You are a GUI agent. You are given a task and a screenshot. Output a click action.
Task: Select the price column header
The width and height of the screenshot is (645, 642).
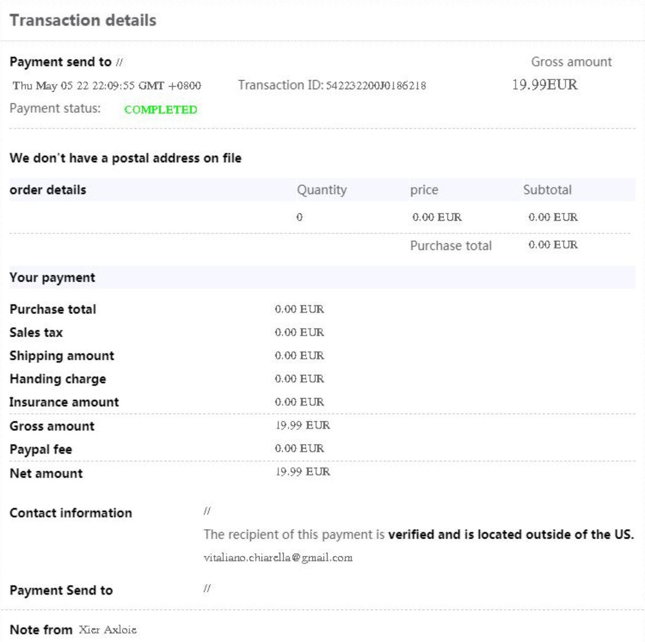(x=424, y=190)
